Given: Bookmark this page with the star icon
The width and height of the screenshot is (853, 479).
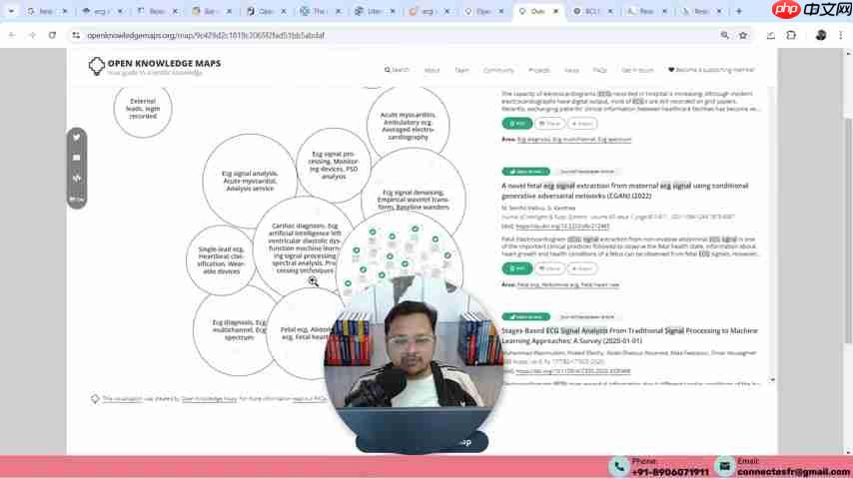Looking at the screenshot, I should (743, 35).
